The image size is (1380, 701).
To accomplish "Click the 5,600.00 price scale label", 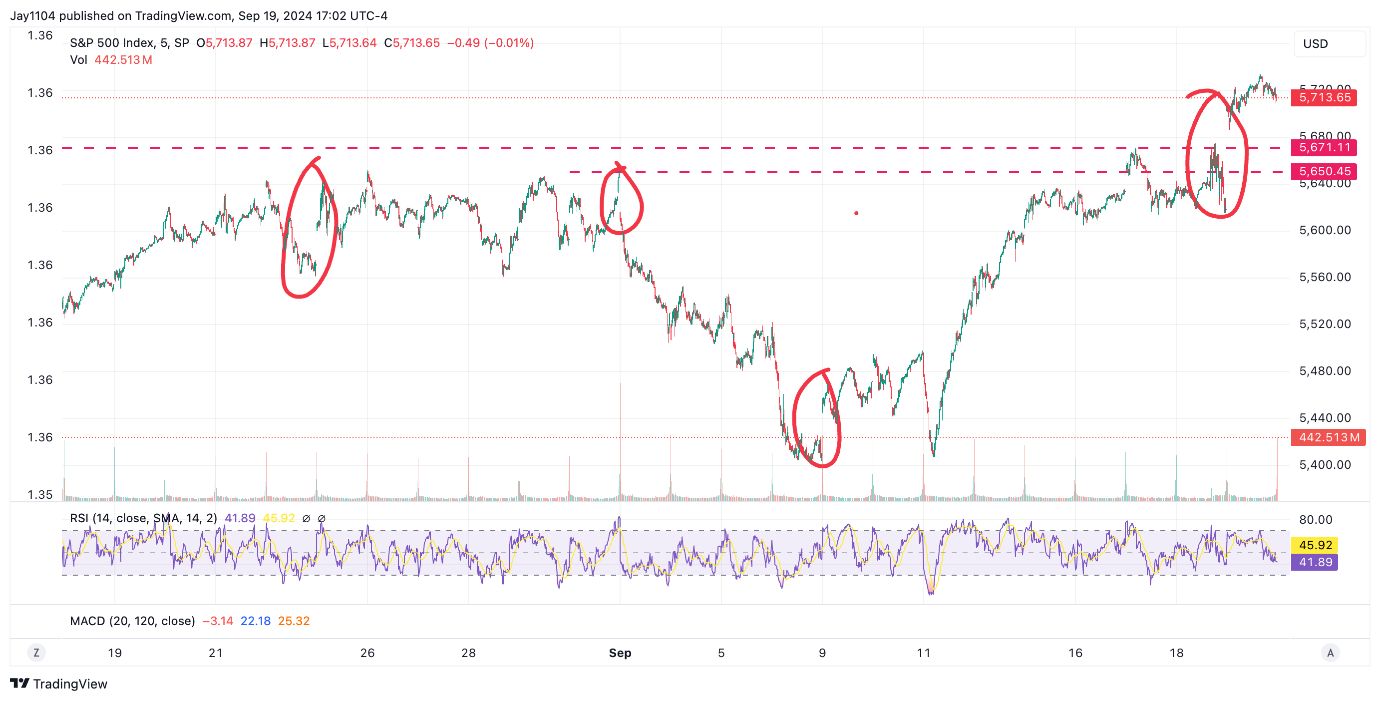I will (1325, 230).
